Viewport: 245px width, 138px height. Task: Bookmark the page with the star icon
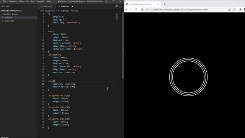234,10
